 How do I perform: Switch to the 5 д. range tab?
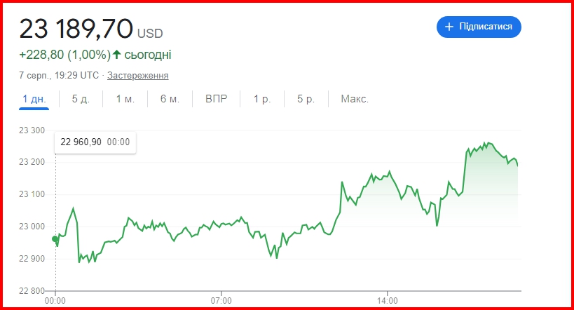pos(81,99)
